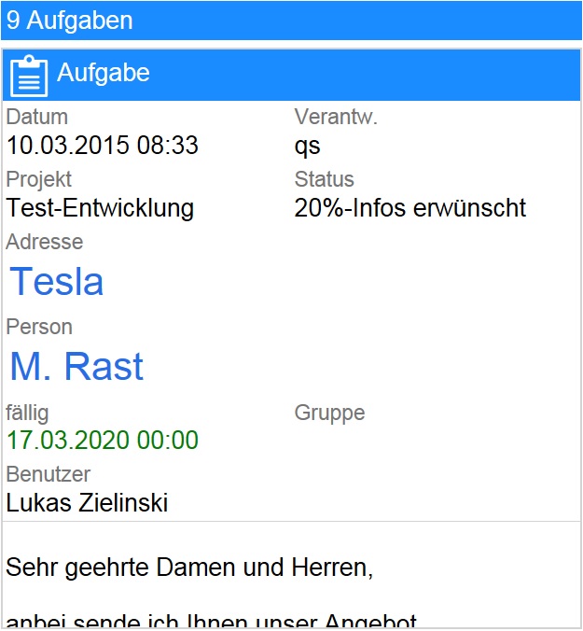Click the "Status" field label
583x631 pixels.
[324, 179]
